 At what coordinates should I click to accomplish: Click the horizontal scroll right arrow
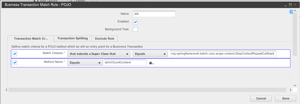point(290,90)
